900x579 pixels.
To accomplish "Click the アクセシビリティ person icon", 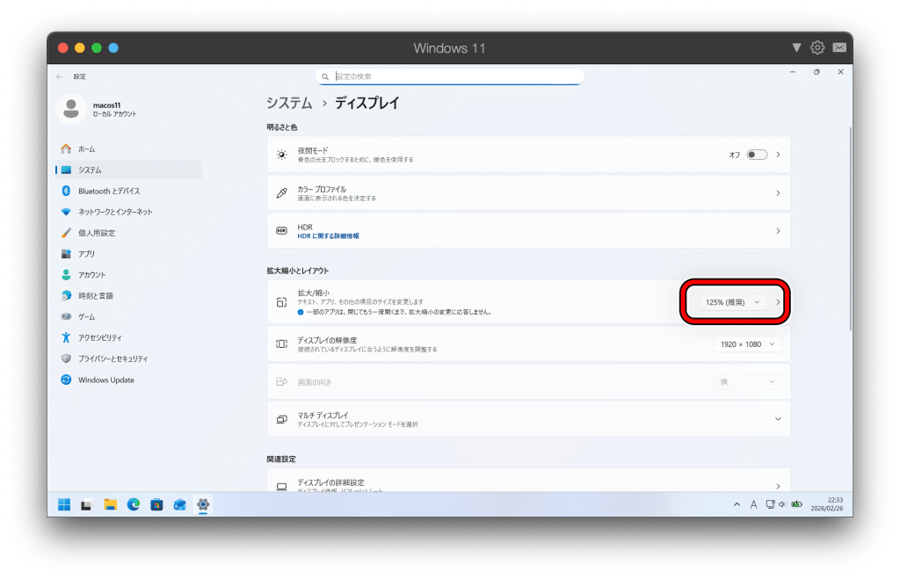I will click(66, 337).
